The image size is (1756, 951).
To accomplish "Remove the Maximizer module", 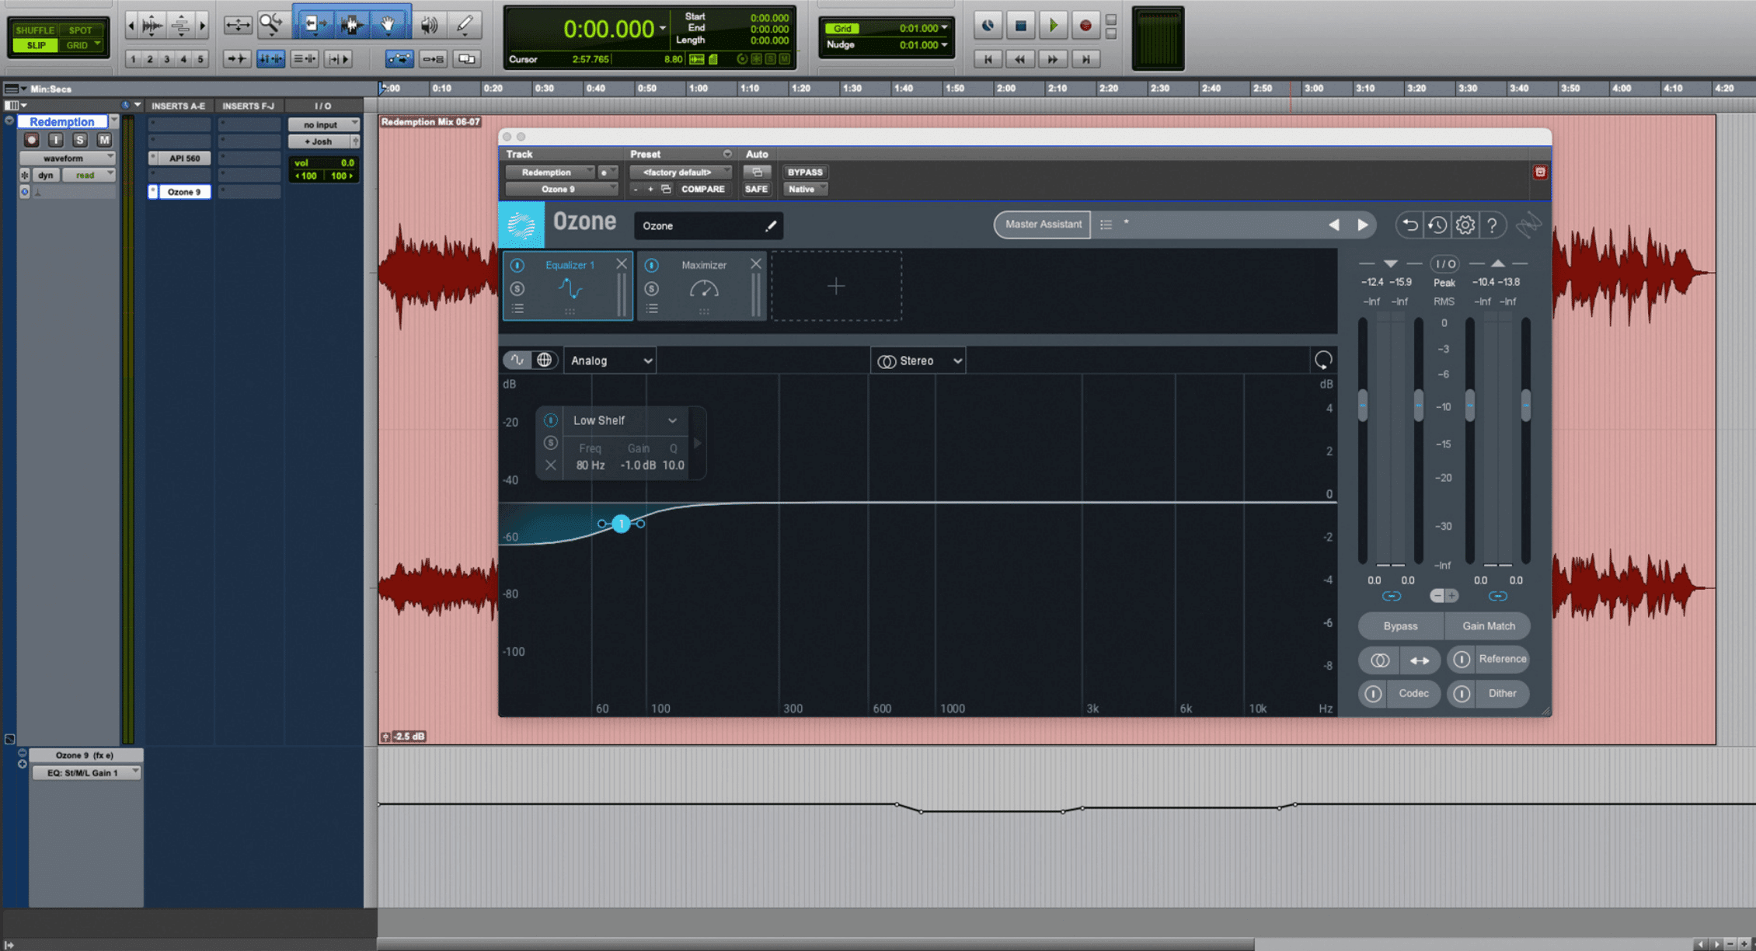I will (x=755, y=264).
